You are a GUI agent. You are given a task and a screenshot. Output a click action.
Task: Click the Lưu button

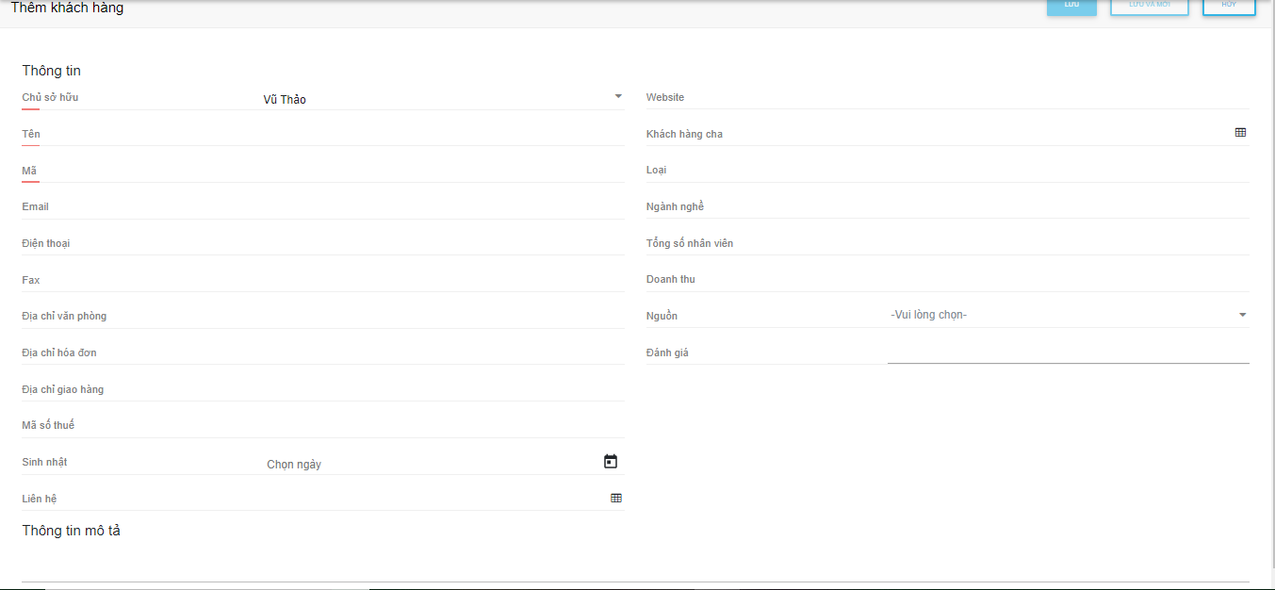coord(1071,6)
